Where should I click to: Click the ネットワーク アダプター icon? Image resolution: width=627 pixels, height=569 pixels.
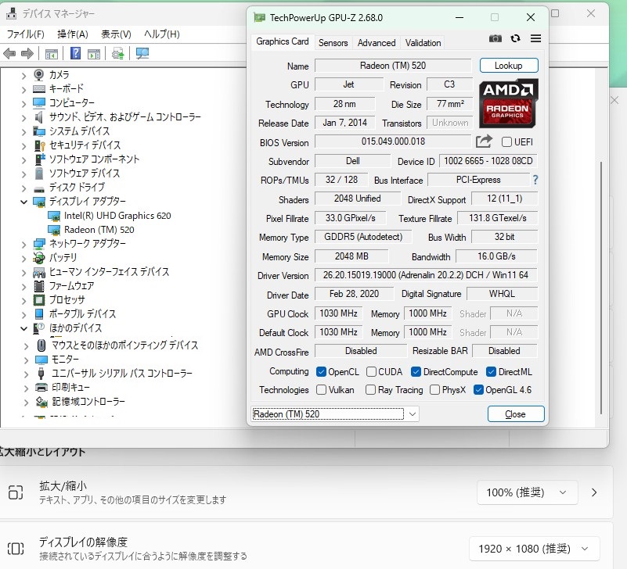tap(39, 244)
